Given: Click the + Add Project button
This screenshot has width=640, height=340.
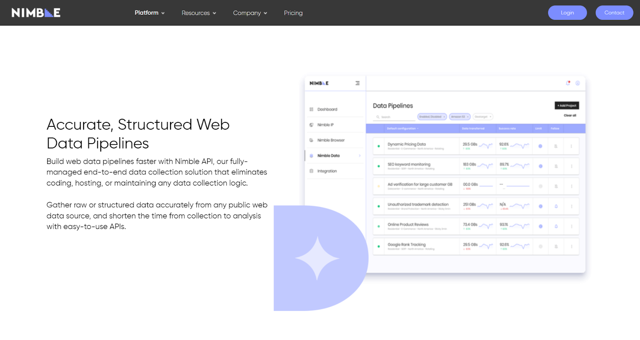Looking at the screenshot, I should [567, 106].
